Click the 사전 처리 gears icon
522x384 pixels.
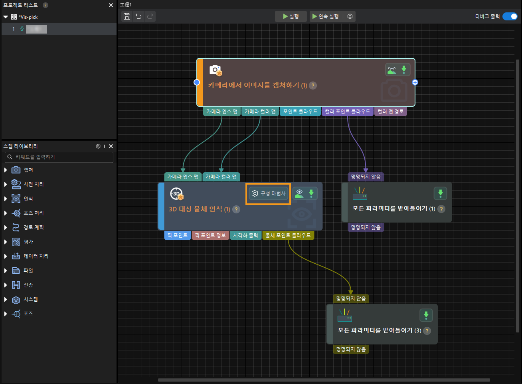[x=16, y=184]
